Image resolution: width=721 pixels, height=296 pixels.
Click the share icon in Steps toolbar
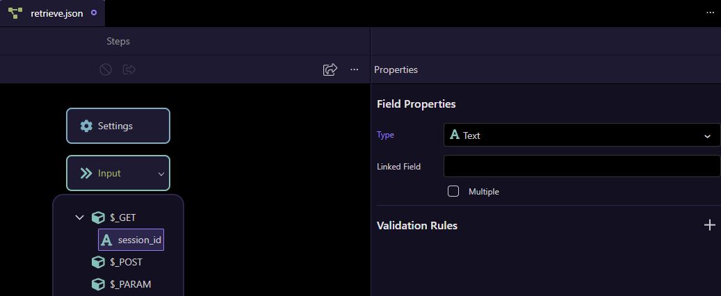click(330, 69)
